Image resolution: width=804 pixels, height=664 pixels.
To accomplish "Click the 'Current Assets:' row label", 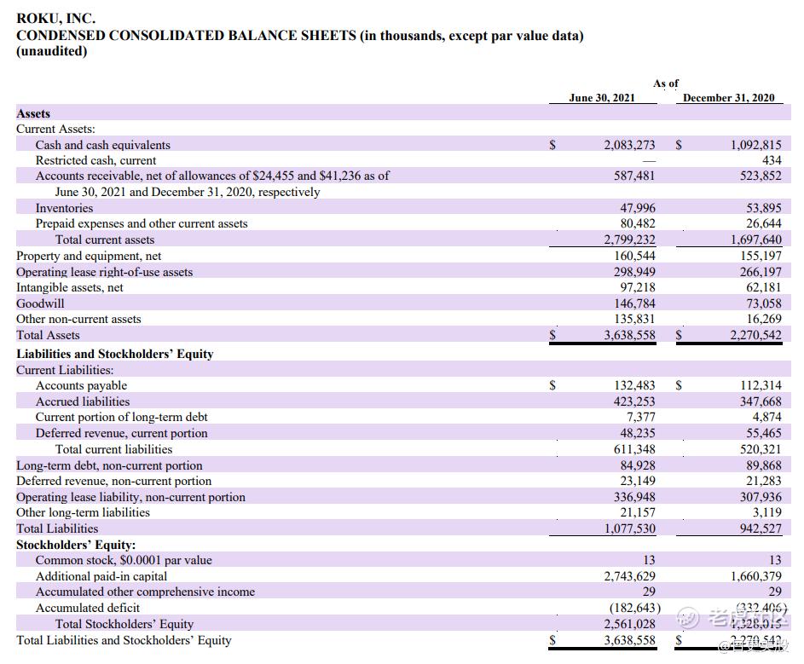I will (56, 129).
